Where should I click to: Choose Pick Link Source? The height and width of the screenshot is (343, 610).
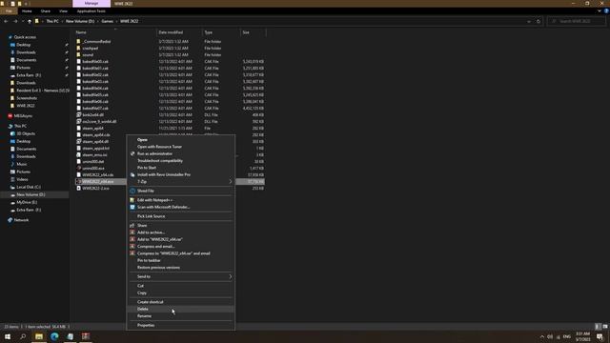[x=180, y=216]
